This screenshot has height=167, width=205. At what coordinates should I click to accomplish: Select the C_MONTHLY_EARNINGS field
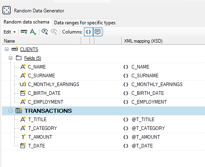[x=53, y=84]
